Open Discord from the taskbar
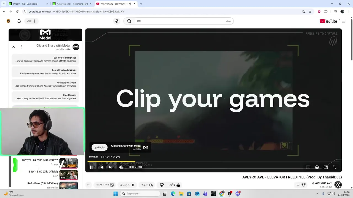Screen dimensions: 353x198 tap(238, 194)
